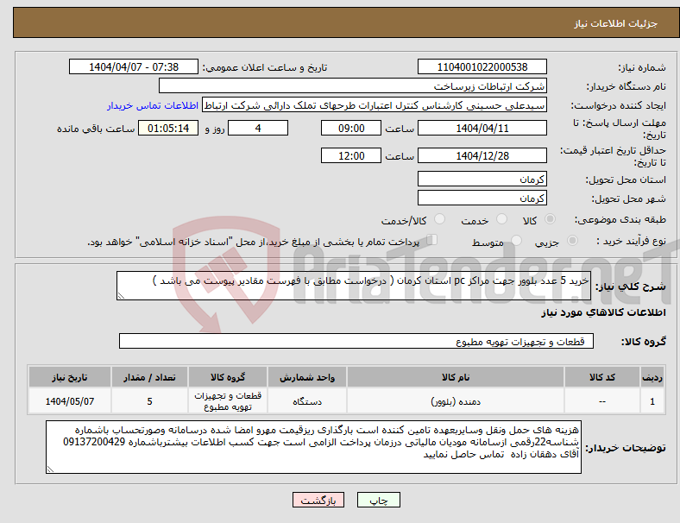Click the remaining days field showing 4
Viewport: 680px width, 523px height.
[x=258, y=129]
